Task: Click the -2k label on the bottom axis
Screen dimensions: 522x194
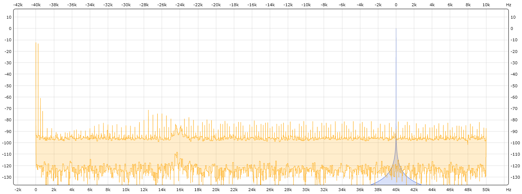Action: click(x=18, y=190)
